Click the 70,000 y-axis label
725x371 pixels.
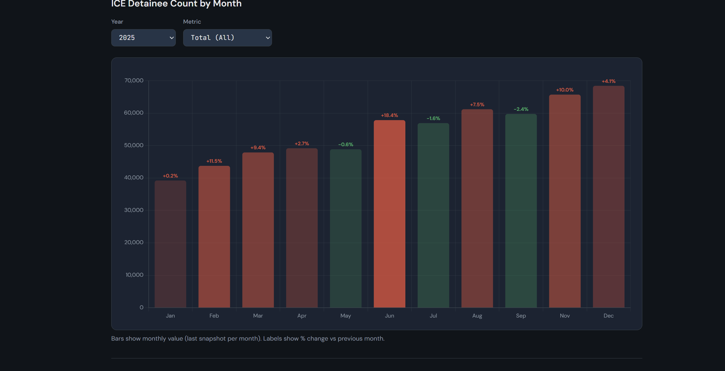tap(134, 80)
